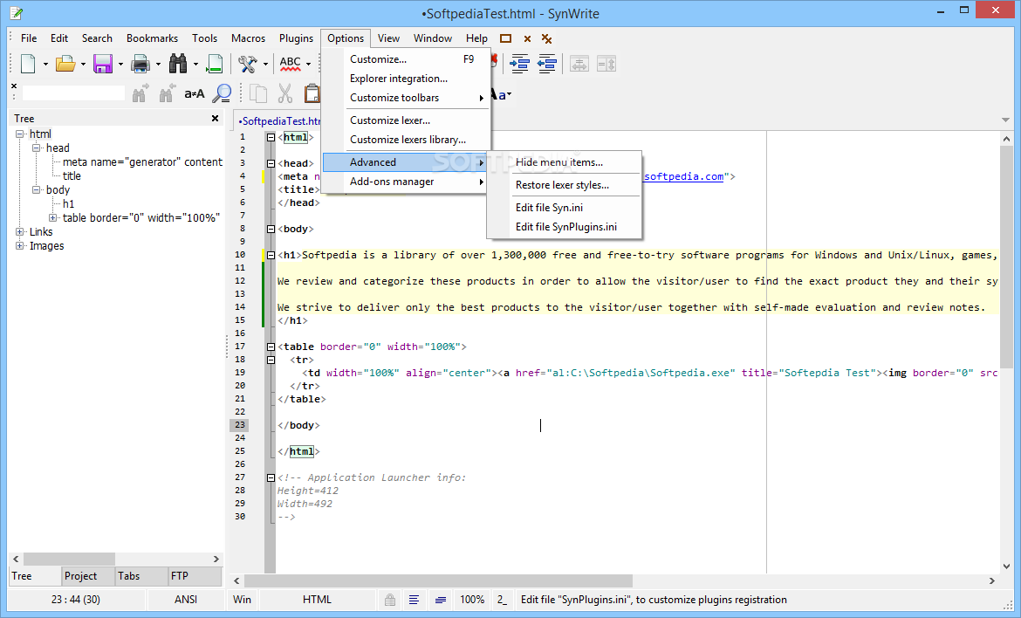Open Add-ons manager submenu
The width and height of the screenshot is (1021, 618).
click(x=407, y=182)
